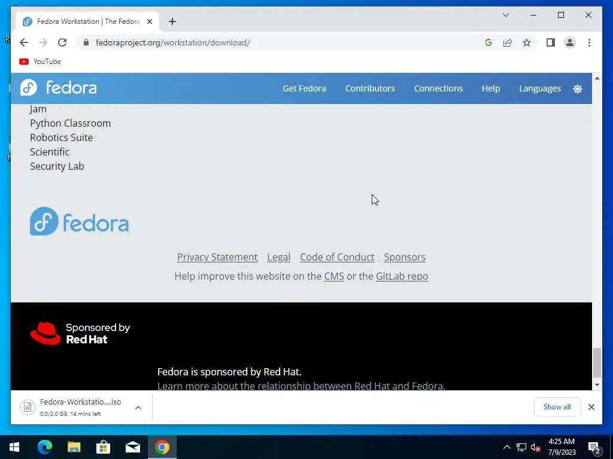This screenshot has width=613, height=459.
Task: Open the GitLab repo link
Action: 402,276
